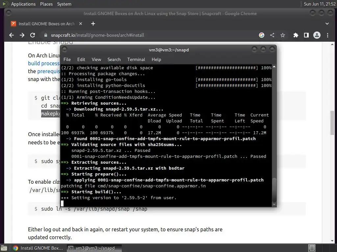Screen dimensions: 337x252
Task: Click 'Extracting sources...' terminal line
Action: [x=99, y=162]
